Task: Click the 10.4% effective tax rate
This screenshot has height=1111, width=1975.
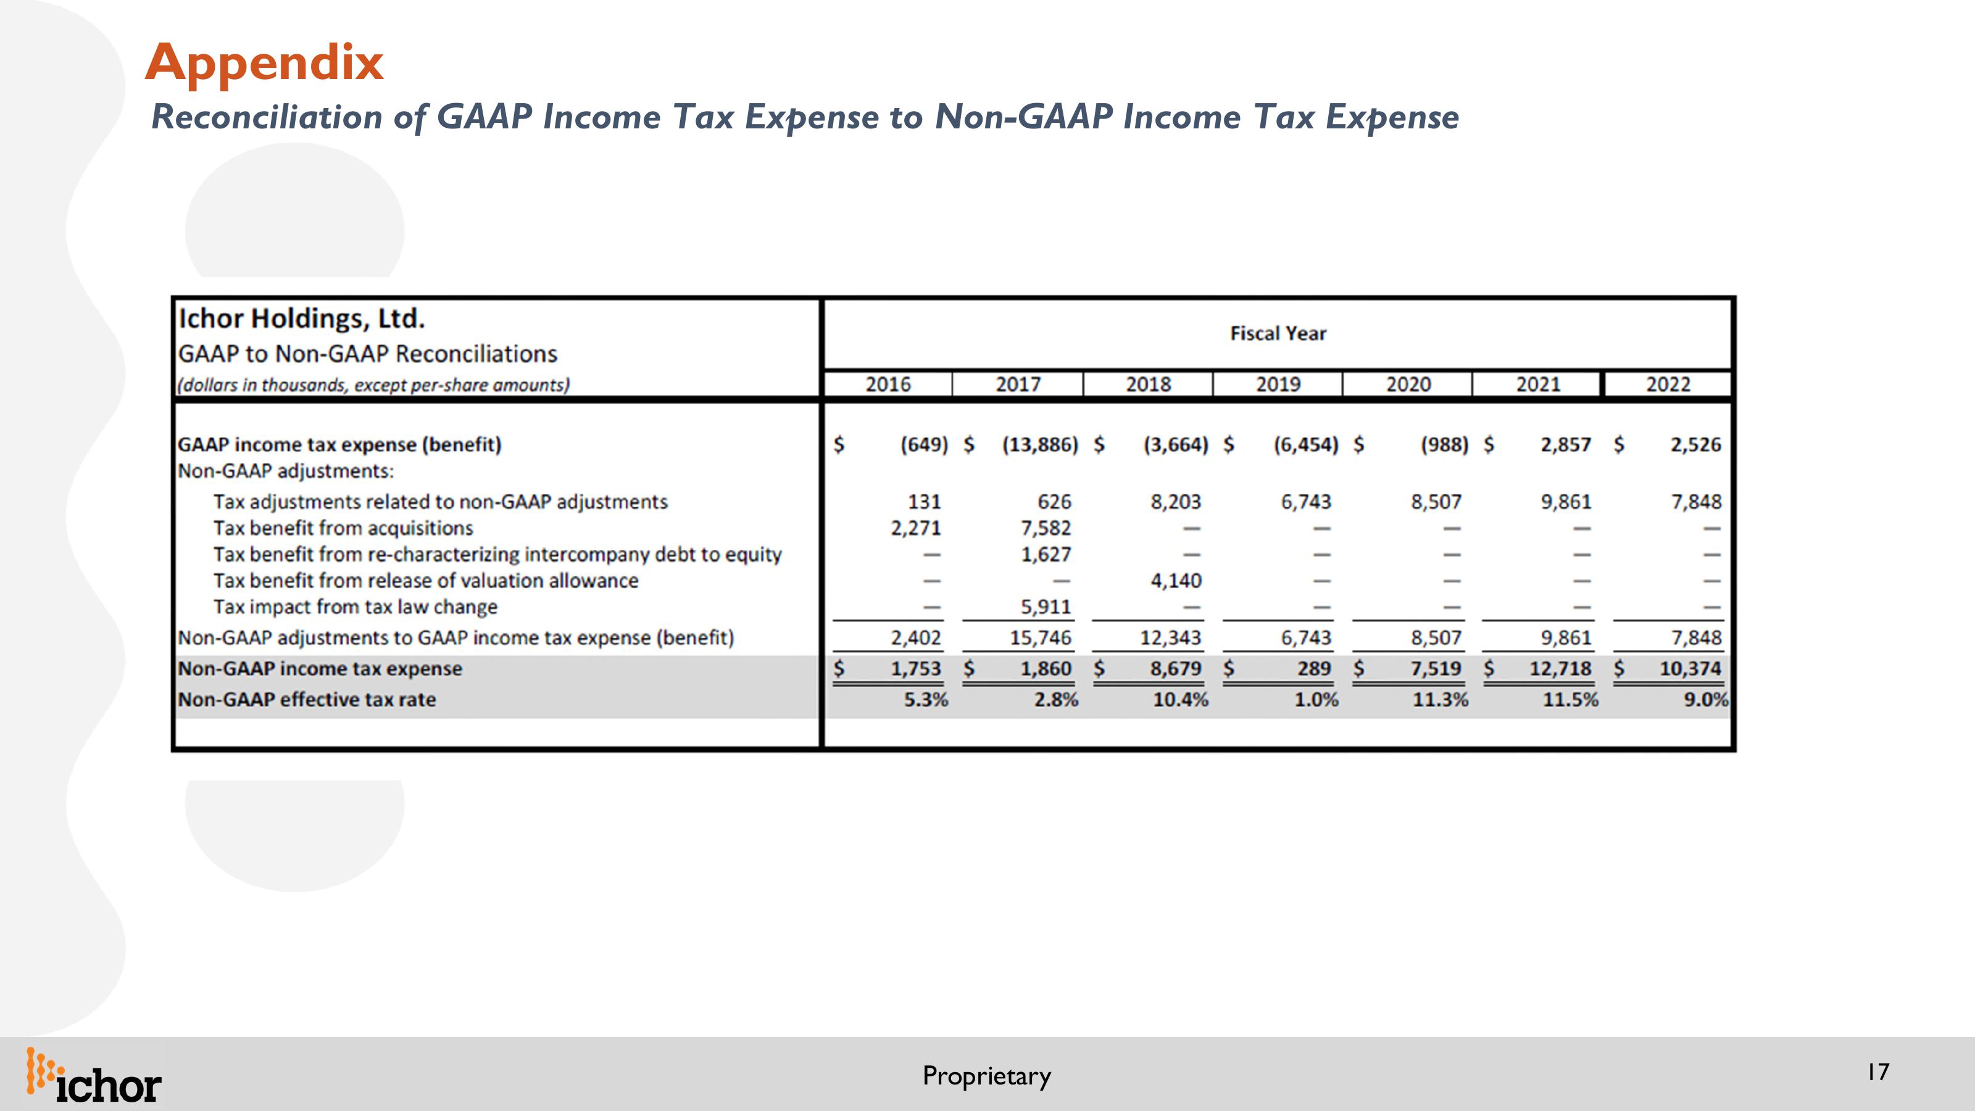Action: (x=1181, y=700)
